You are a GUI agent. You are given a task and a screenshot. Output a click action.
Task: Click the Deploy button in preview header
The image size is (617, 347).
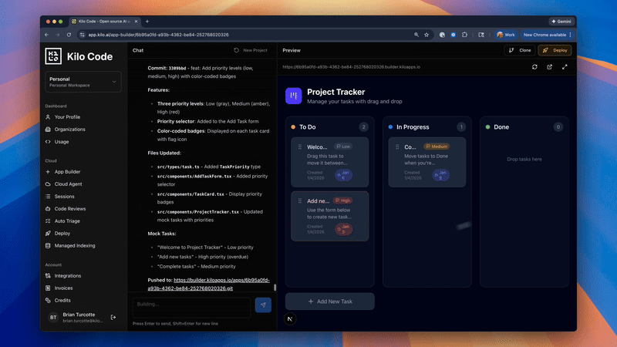pyautogui.click(x=555, y=50)
